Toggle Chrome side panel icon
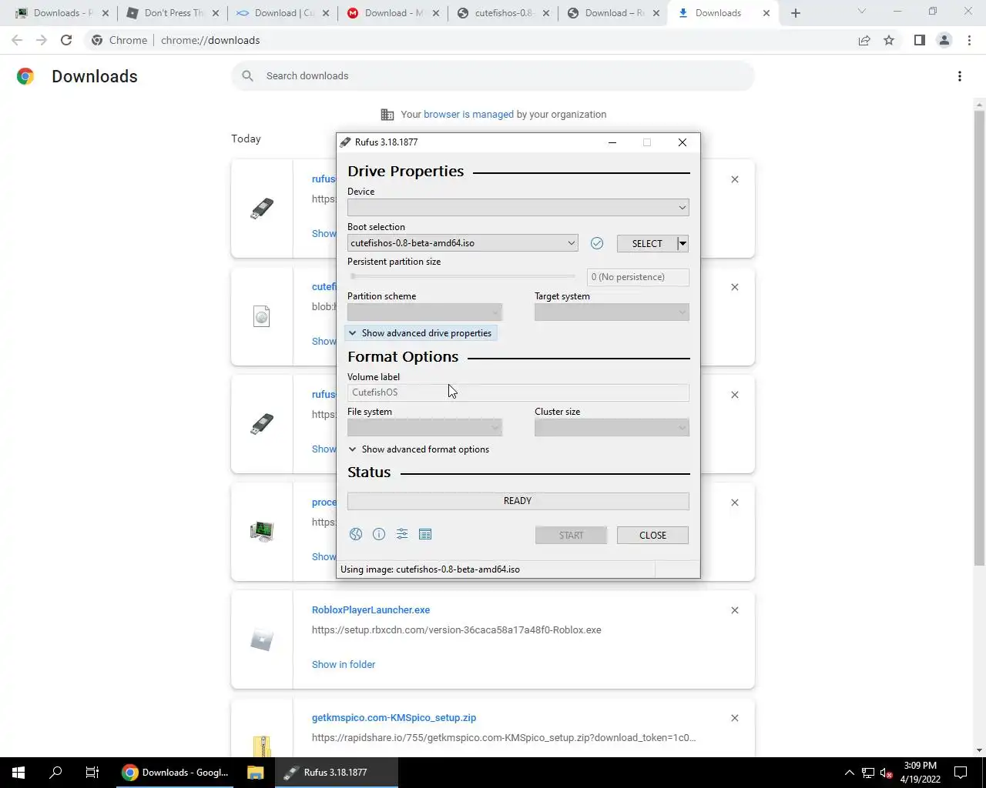This screenshot has width=986, height=788. [x=919, y=40]
